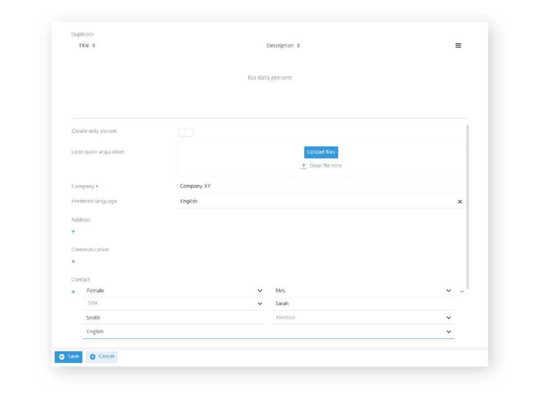
Task: Add a new Address entry with the plus
Action: (x=73, y=231)
